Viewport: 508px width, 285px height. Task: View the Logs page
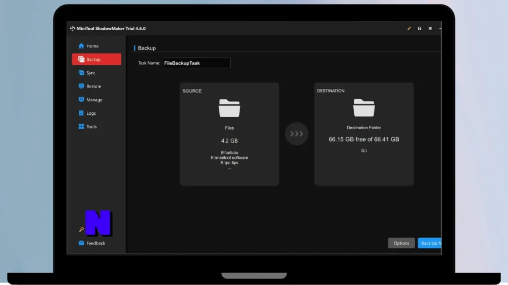click(x=96, y=113)
